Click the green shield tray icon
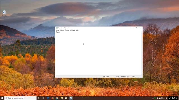The image size is (179, 100). pos(155,98)
